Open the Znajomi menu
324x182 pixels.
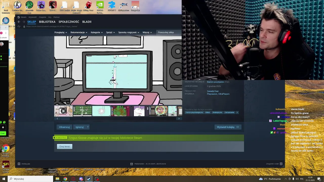click(x=42, y=17)
